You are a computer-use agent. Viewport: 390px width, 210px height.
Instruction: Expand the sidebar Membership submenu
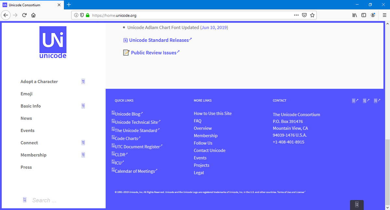(83, 155)
